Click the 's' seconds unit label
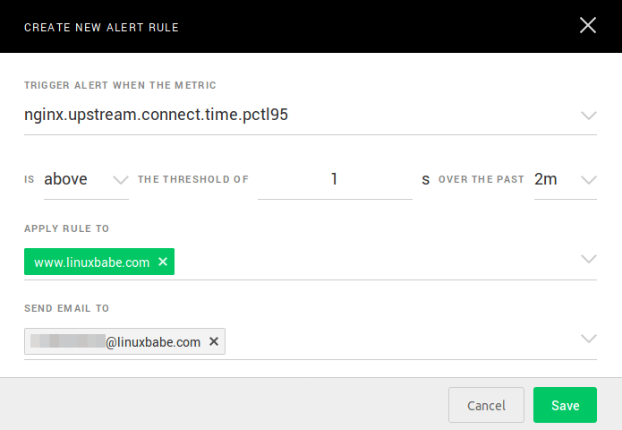Screen dimensions: 622x430 coord(426,179)
